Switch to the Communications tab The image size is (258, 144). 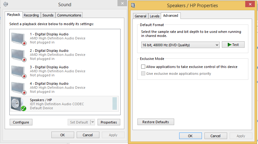(69, 15)
